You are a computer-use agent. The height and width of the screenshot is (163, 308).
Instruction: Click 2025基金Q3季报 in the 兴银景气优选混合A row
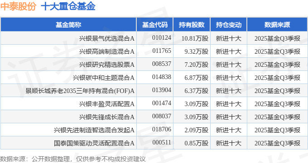coord(277,38)
